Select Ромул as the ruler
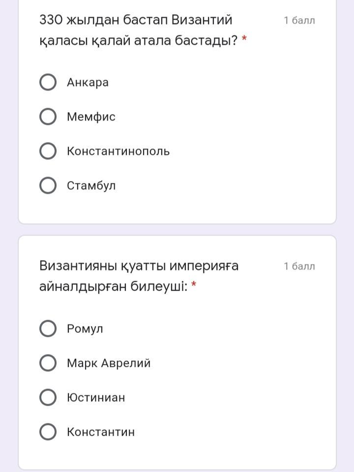The image size is (354, 472). coord(48,328)
